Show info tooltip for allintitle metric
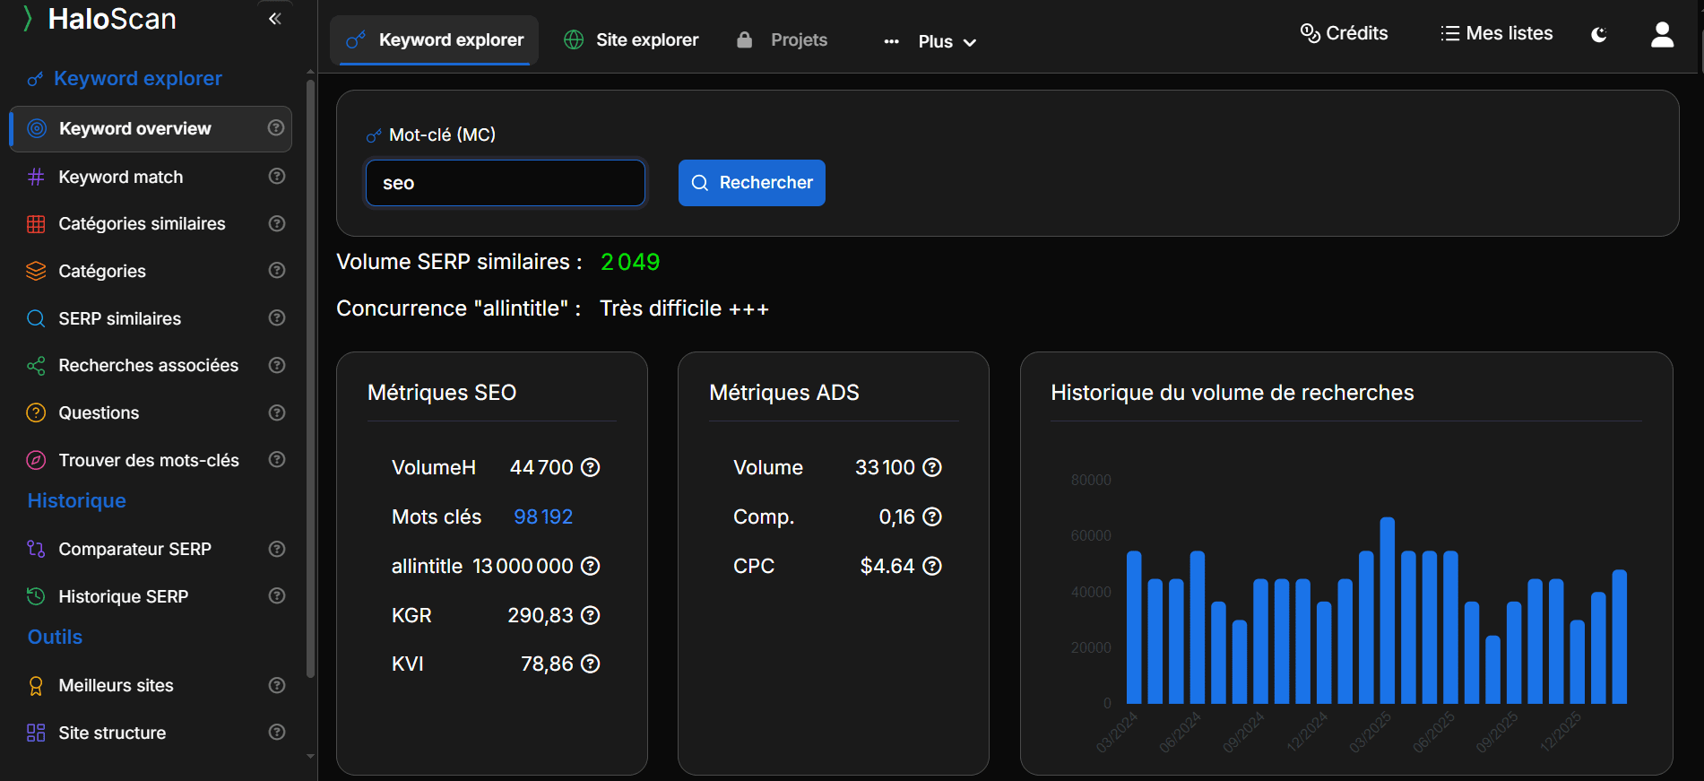The image size is (1704, 781). pos(590,566)
